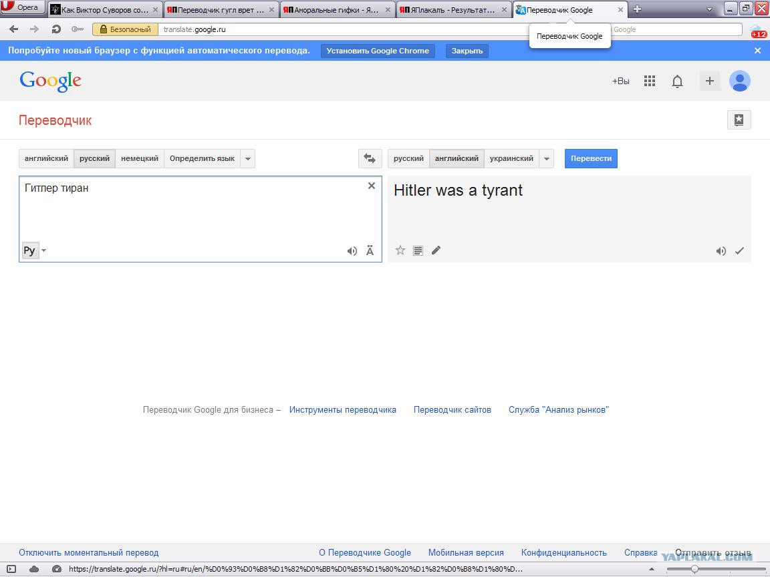The width and height of the screenshot is (770, 577).
Task: Save translation with the star icon
Action: [x=400, y=250]
